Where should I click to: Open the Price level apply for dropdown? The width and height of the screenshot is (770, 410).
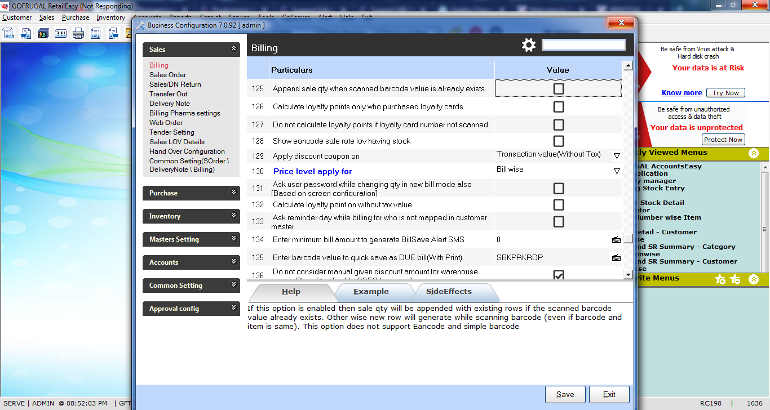click(617, 171)
